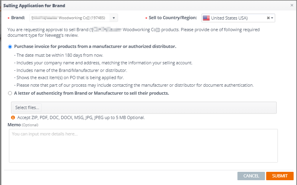Click the Memo (Optional) label

pyautogui.click(x=23, y=125)
